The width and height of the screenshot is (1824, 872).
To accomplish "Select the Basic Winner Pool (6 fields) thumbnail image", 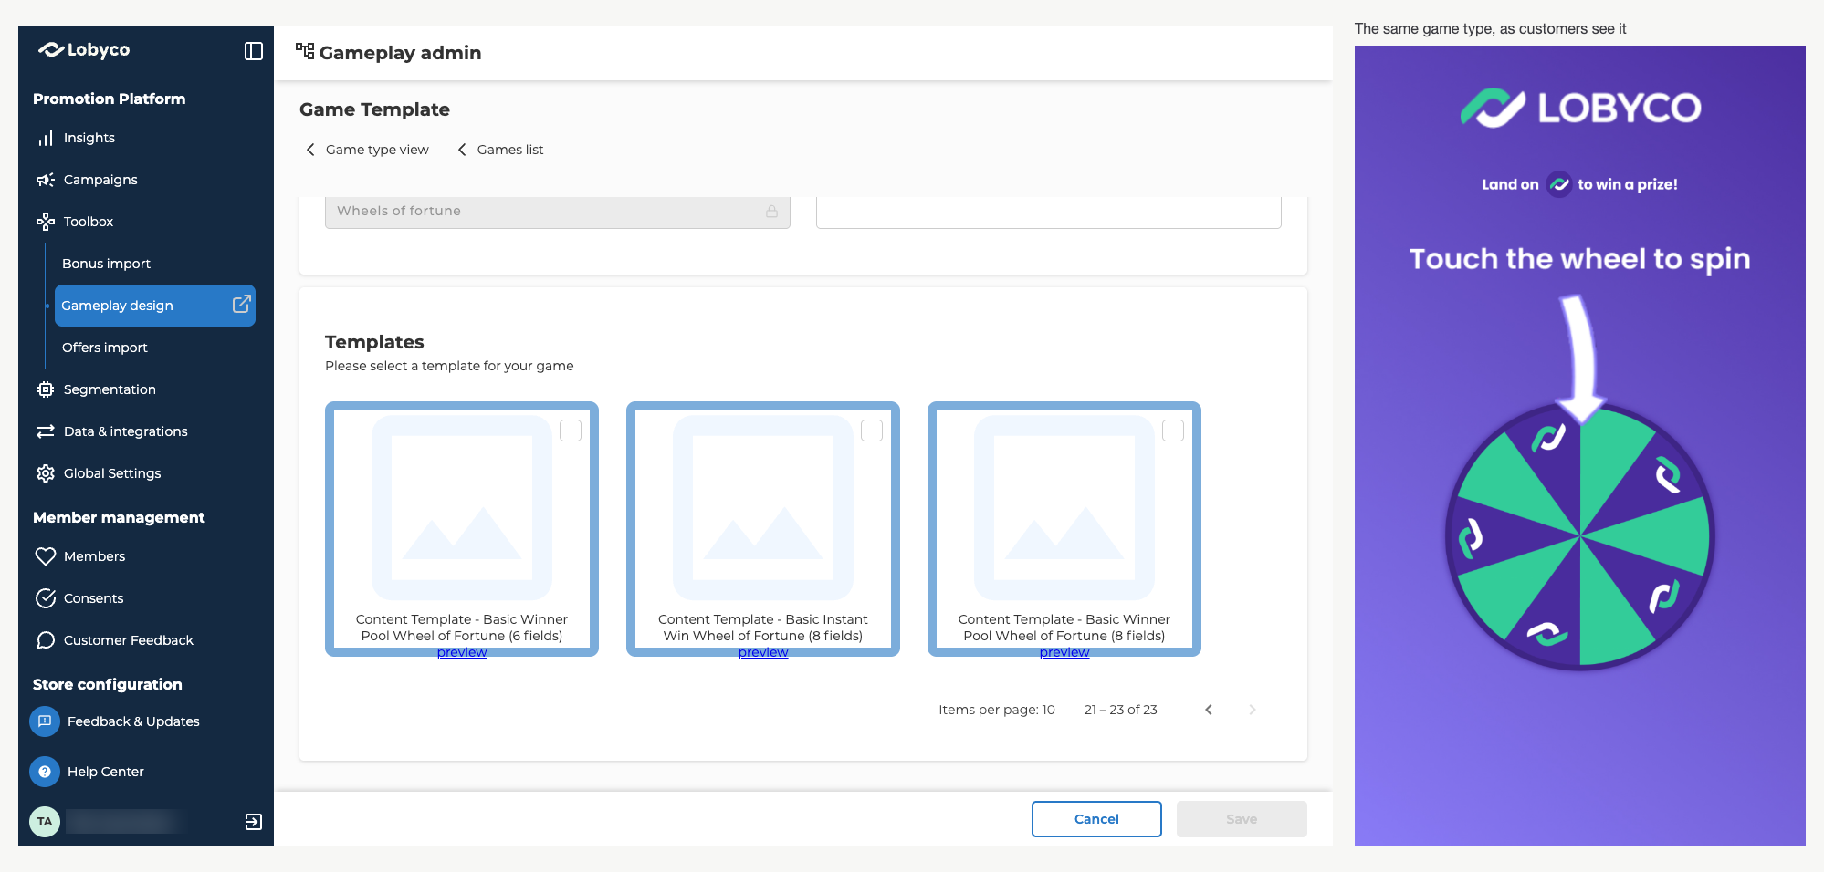I will (x=462, y=507).
